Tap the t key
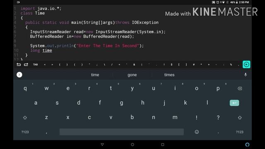 tap(111, 88)
